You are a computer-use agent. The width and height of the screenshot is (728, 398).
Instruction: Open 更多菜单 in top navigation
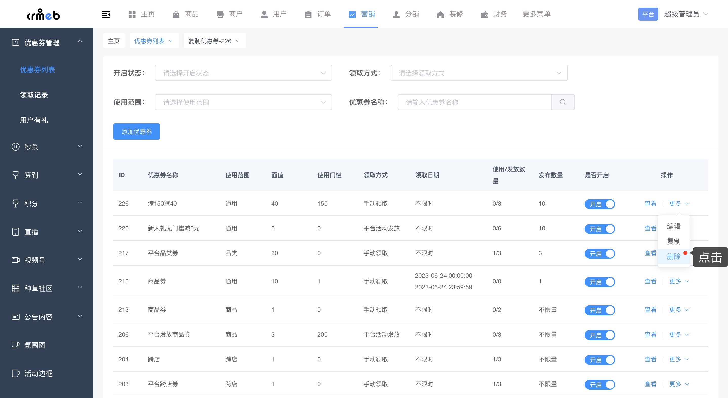[x=536, y=14]
